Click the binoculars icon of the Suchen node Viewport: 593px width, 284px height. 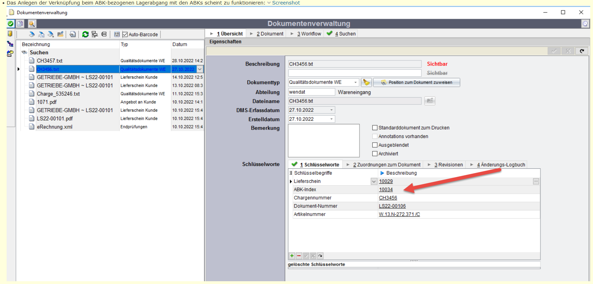click(x=24, y=52)
